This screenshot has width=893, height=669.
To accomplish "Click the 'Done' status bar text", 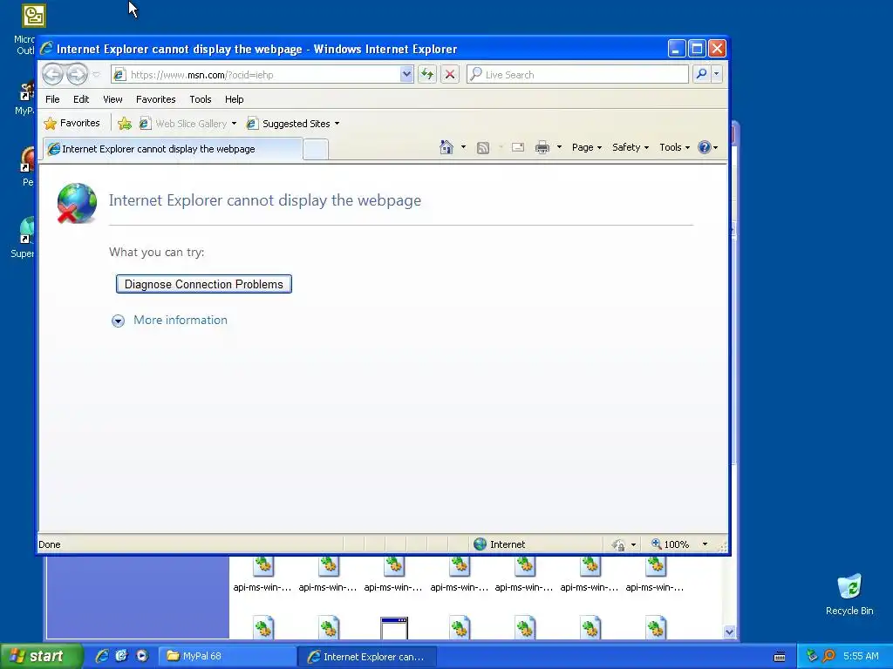I will [x=50, y=544].
